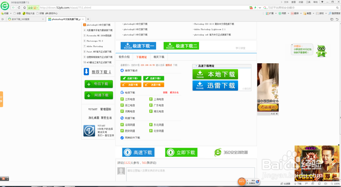Image resolution: width=341 pixels, height=187 pixels.
Task: Open the 网址大全 bookmark
Action: (29, 14)
